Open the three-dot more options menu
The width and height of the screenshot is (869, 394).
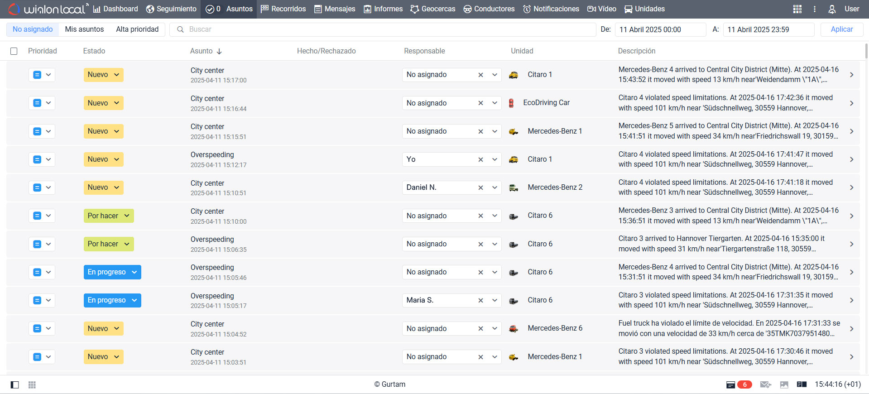[815, 9]
